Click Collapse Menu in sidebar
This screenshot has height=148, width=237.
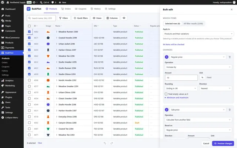[12, 118]
